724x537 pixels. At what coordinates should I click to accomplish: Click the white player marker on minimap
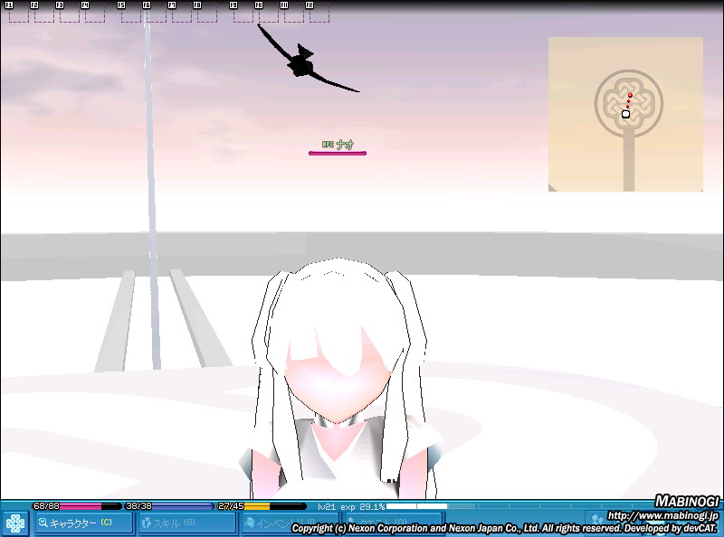(625, 114)
